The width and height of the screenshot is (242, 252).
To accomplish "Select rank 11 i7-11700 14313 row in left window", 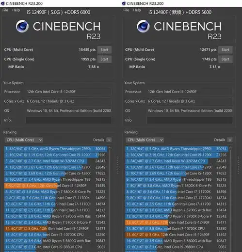I will pyautogui.click(x=56, y=210).
